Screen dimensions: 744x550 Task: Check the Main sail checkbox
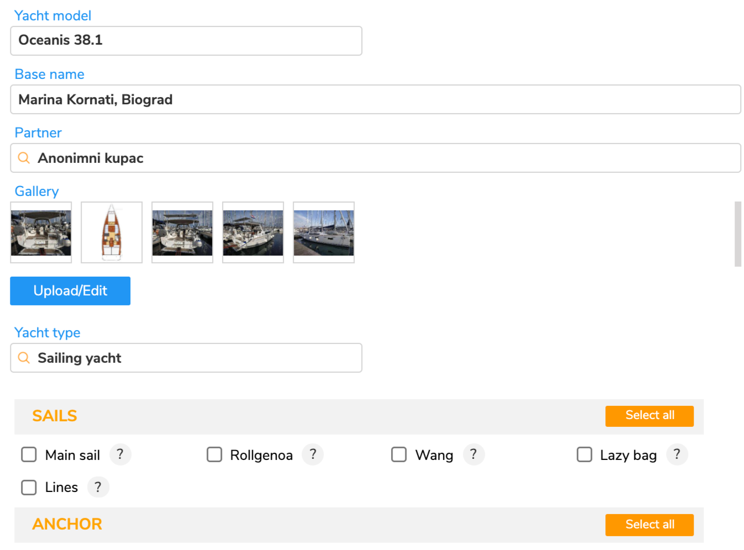point(29,454)
